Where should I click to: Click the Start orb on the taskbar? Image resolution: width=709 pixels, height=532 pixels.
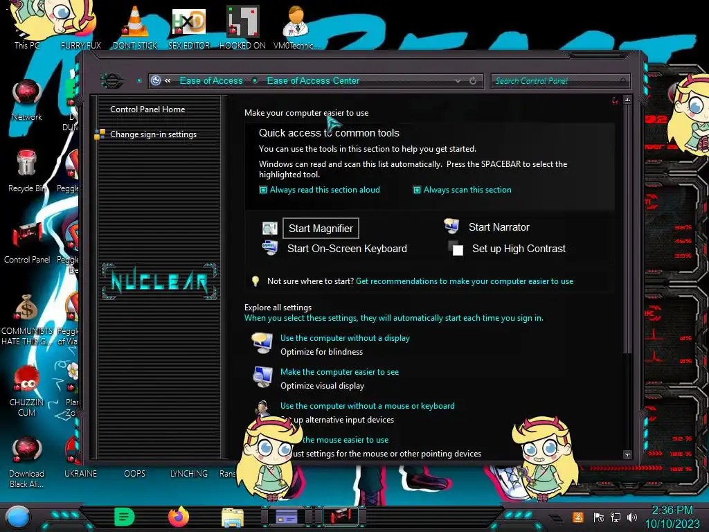pos(18,517)
